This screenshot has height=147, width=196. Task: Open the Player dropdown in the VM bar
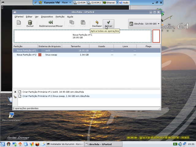(x=66, y=2)
